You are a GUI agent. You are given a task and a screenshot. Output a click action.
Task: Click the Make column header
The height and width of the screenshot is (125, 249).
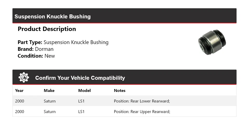coord(49,91)
